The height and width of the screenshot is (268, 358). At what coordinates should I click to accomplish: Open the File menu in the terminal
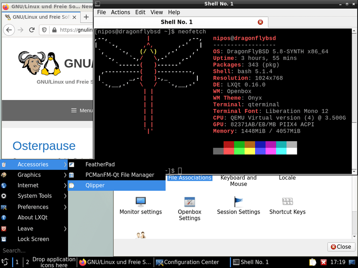(x=102, y=13)
